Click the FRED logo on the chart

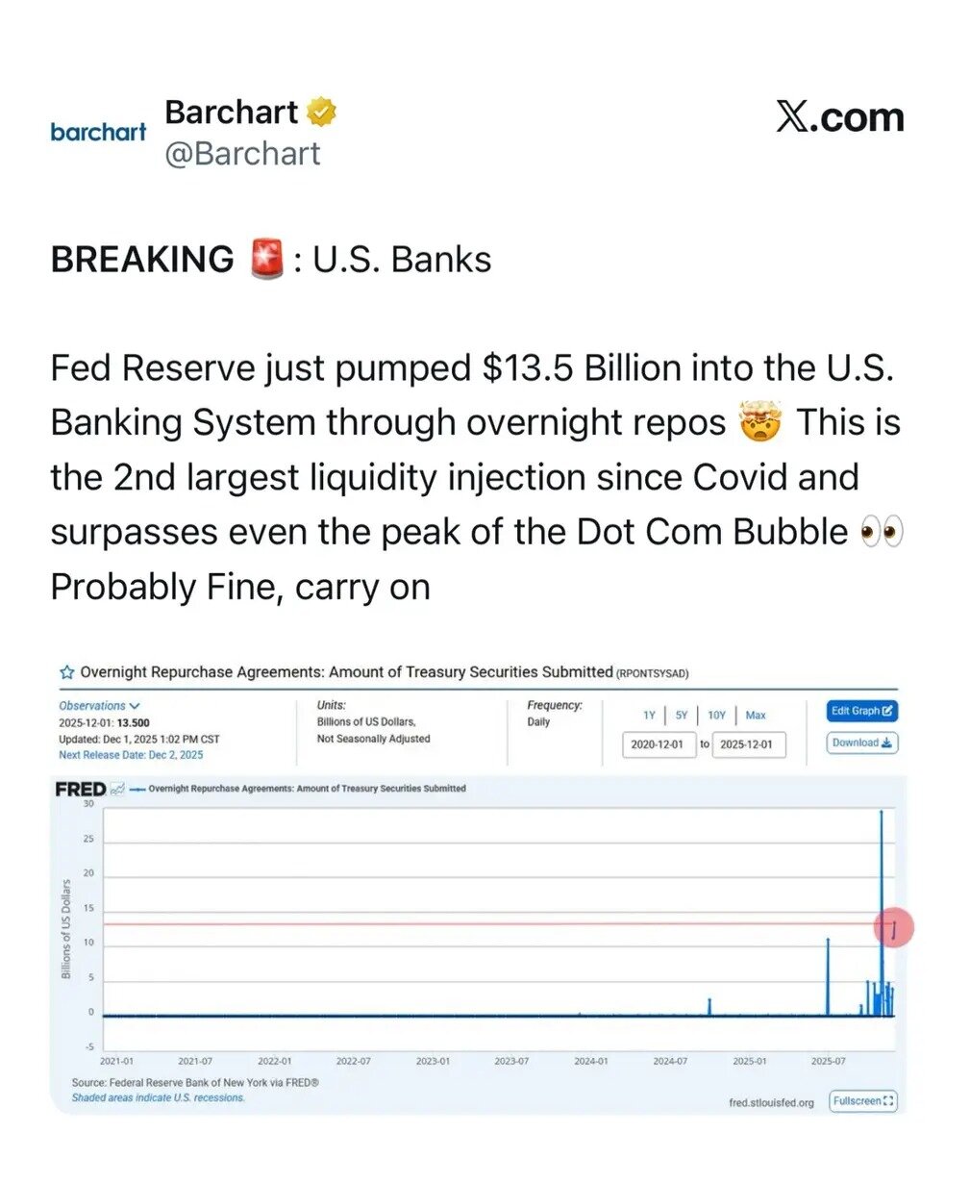click(80, 789)
